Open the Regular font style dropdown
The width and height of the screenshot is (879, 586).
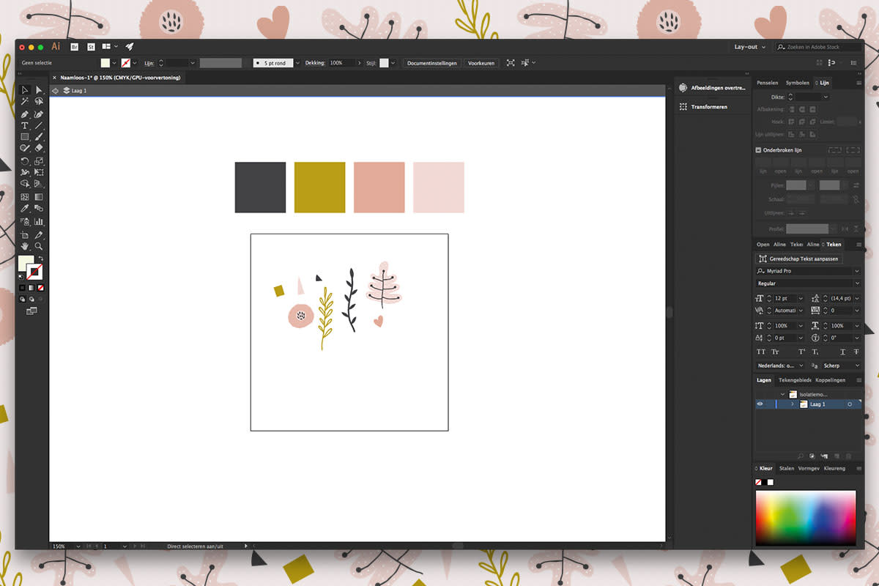pyautogui.click(x=858, y=283)
